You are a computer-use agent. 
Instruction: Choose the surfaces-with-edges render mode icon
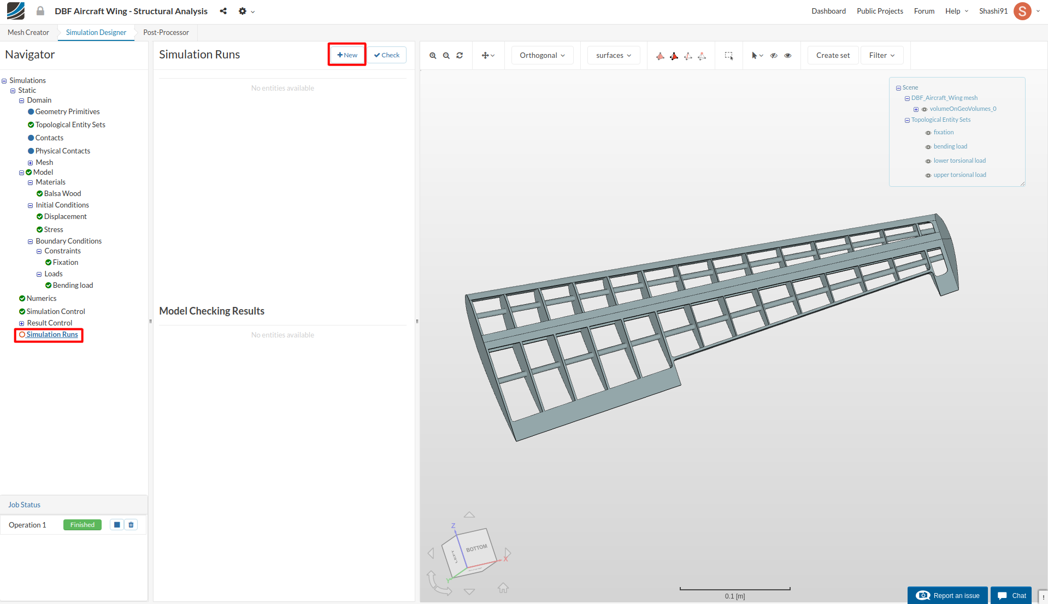tap(674, 56)
